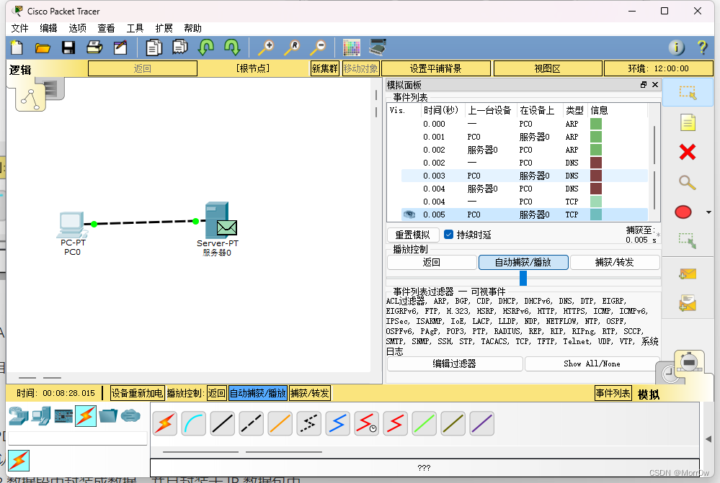This screenshot has width=720, height=483.
Task: Click the 设置平铺背景 button
Action: [436, 69]
